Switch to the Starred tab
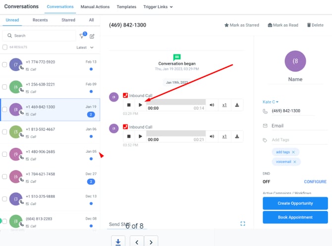This screenshot has height=246, width=332. (x=68, y=20)
